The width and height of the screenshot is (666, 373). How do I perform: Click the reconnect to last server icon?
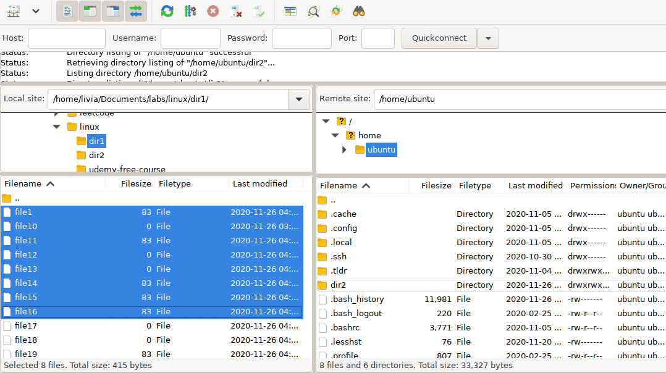pyautogui.click(x=259, y=11)
